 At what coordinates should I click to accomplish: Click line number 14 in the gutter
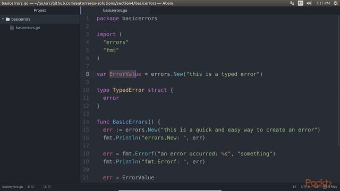86,121
